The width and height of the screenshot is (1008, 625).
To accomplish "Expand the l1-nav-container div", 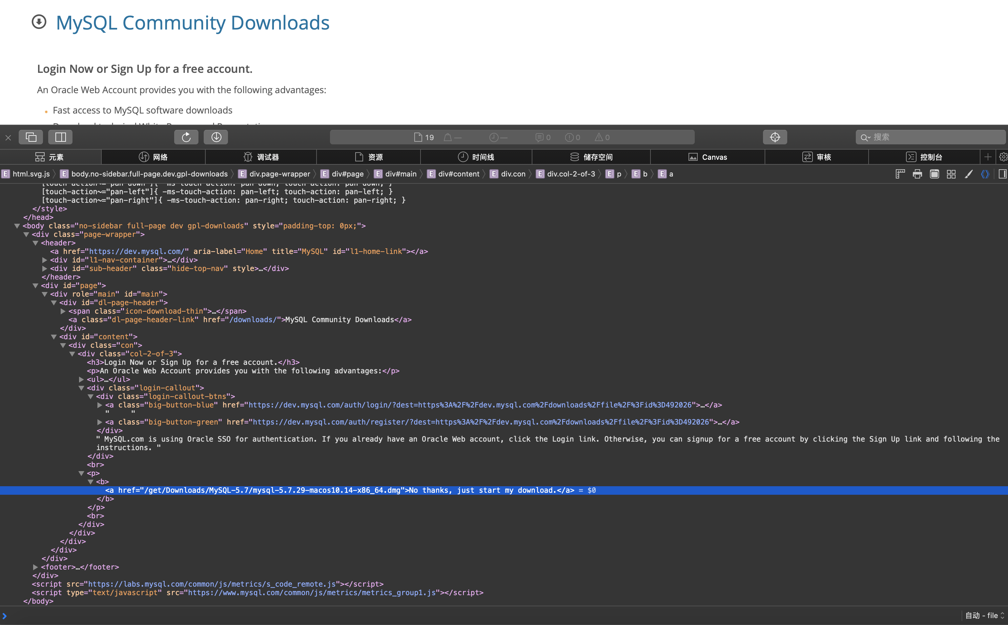I will pyautogui.click(x=45, y=260).
